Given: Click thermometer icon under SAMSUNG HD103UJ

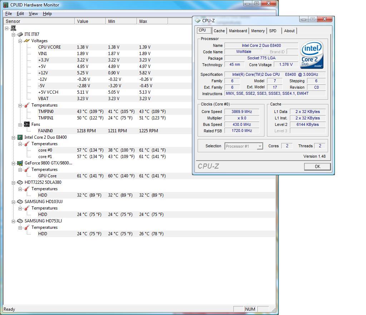Looking at the screenshot, I should click(27, 208).
